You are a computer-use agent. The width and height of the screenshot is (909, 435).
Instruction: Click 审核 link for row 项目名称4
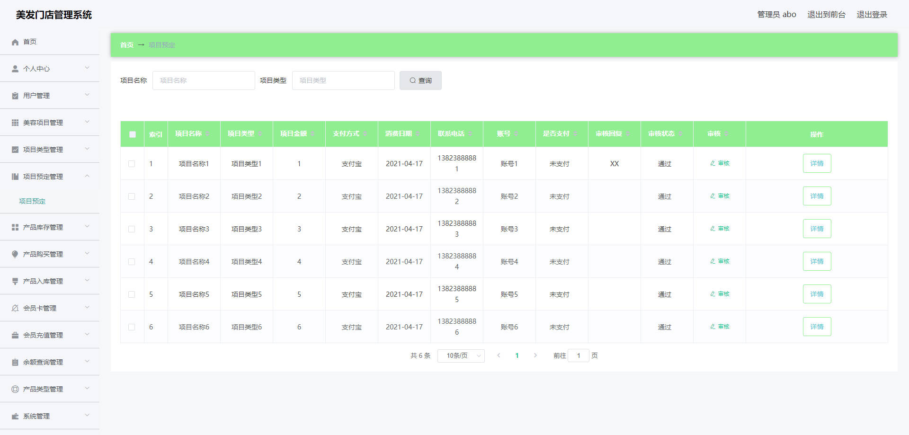click(720, 261)
